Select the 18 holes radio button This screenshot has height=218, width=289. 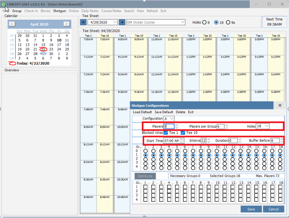216,22
